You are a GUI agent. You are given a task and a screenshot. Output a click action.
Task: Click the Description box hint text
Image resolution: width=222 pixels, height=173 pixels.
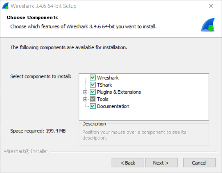(134, 135)
